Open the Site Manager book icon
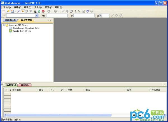The width and height of the screenshot is (168, 122). pyautogui.click(x=4, y=11)
